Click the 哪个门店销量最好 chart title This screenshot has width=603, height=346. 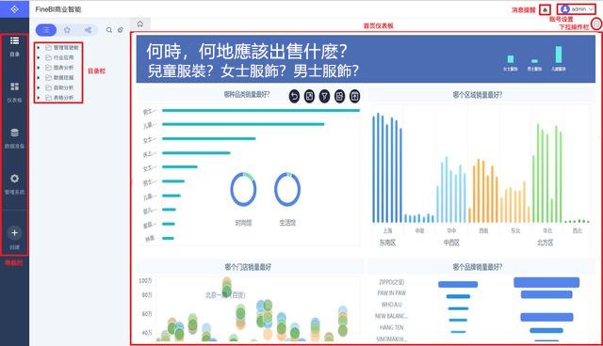pyautogui.click(x=248, y=267)
